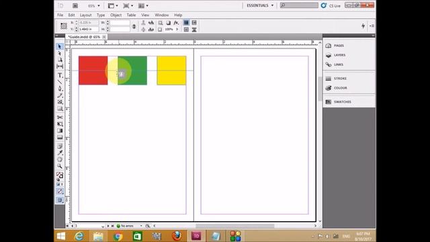Click the Quick Apply lightning icon
Viewport: 430px width, 242px height.
click(x=363, y=26)
